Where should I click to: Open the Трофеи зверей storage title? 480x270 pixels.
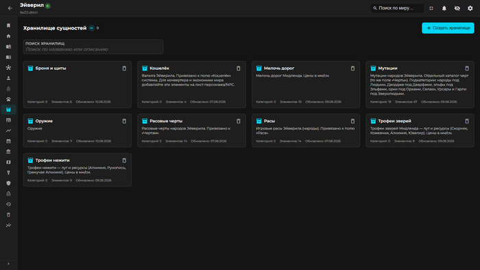394,121
